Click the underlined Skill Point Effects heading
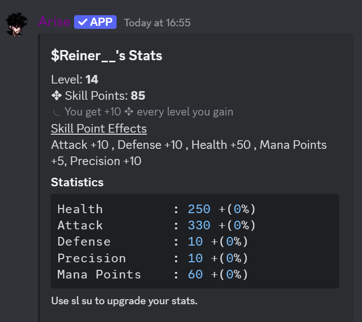362x322 pixels. click(x=99, y=129)
